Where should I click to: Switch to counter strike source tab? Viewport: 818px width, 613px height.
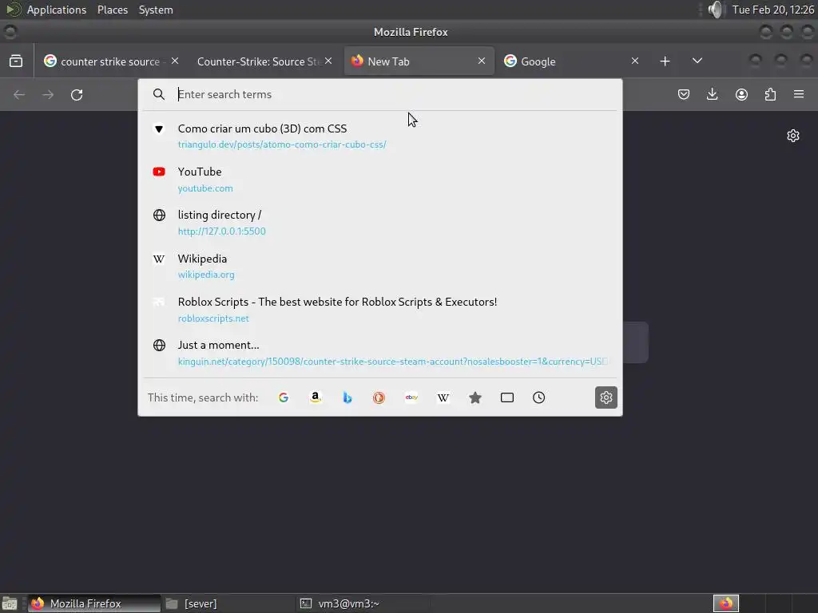tap(110, 61)
